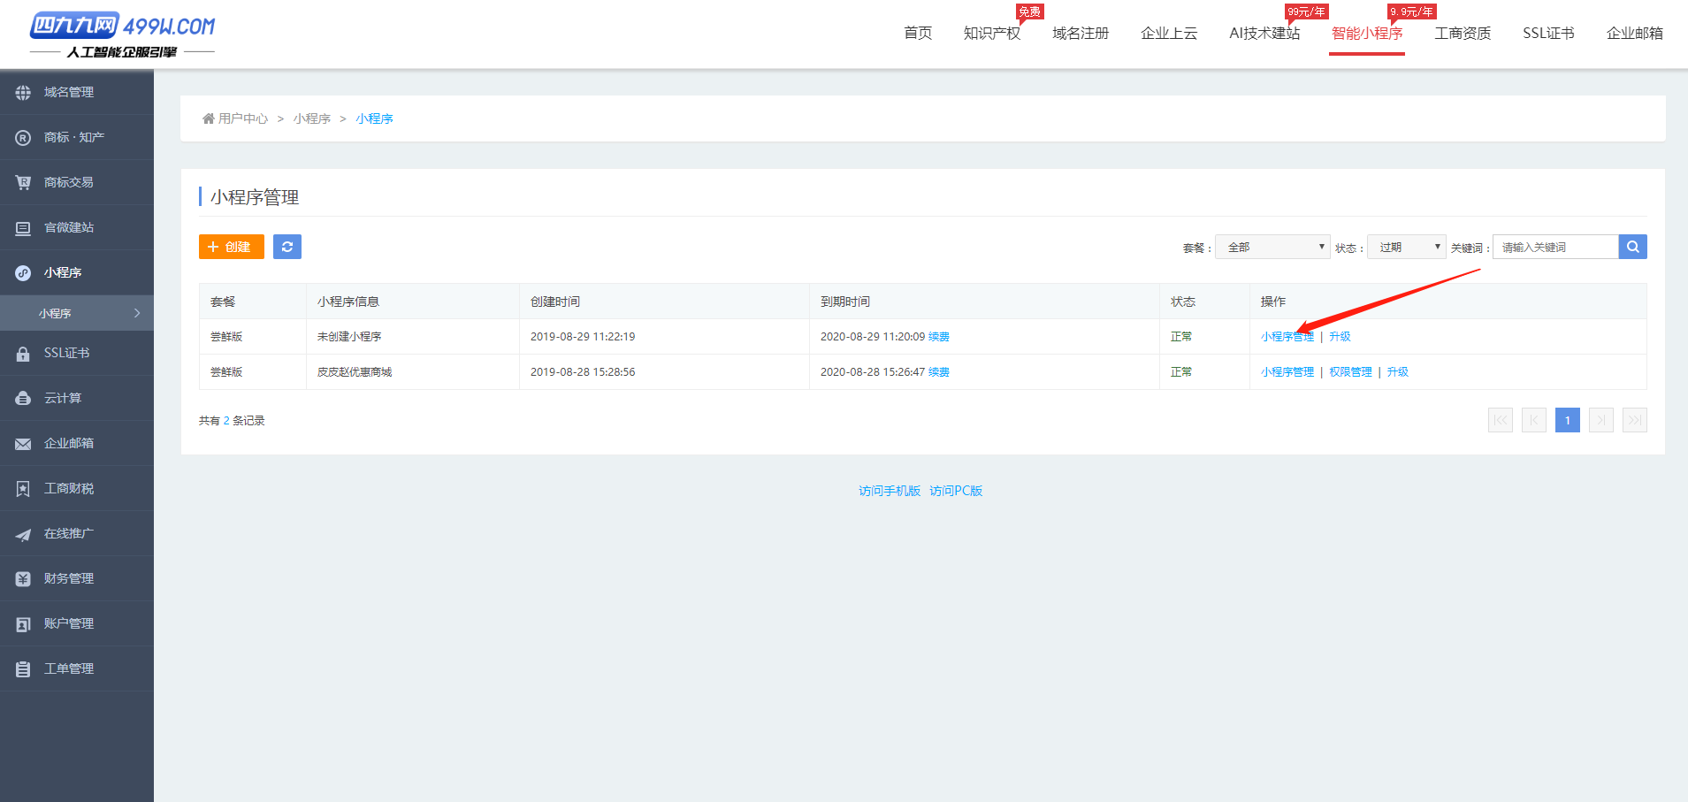The width and height of the screenshot is (1688, 802).
Task: Click the paper plane icon for 在线推广
Action: click(23, 534)
